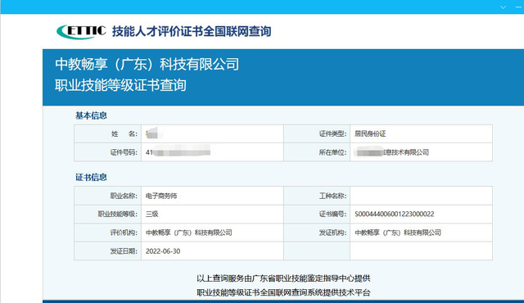Open the chevron dropdown in title bar
Viewport: 524px width, 303px height.
pyautogui.click(x=503, y=7)
